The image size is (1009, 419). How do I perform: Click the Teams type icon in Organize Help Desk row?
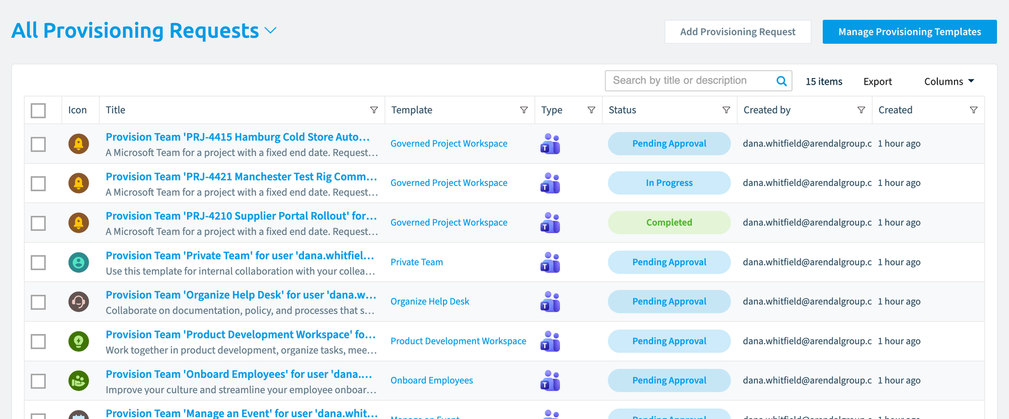pyautogui.click(x=550, y=302)
